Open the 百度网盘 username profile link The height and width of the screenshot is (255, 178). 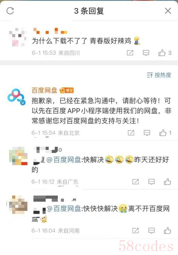[x=44, y=90]
